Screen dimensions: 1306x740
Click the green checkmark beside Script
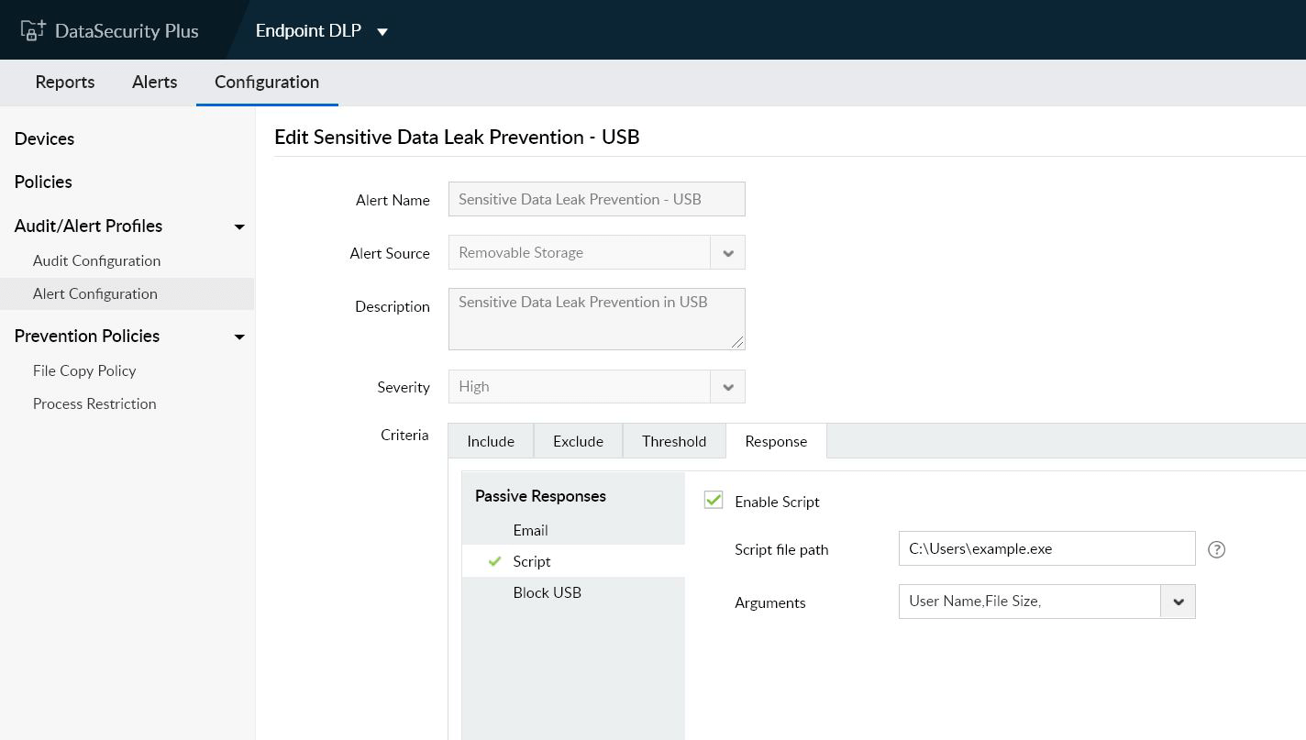click(x=494, y=561)
